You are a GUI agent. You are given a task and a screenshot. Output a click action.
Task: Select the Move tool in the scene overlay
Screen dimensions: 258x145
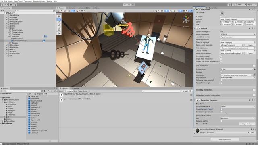[59, 19]
